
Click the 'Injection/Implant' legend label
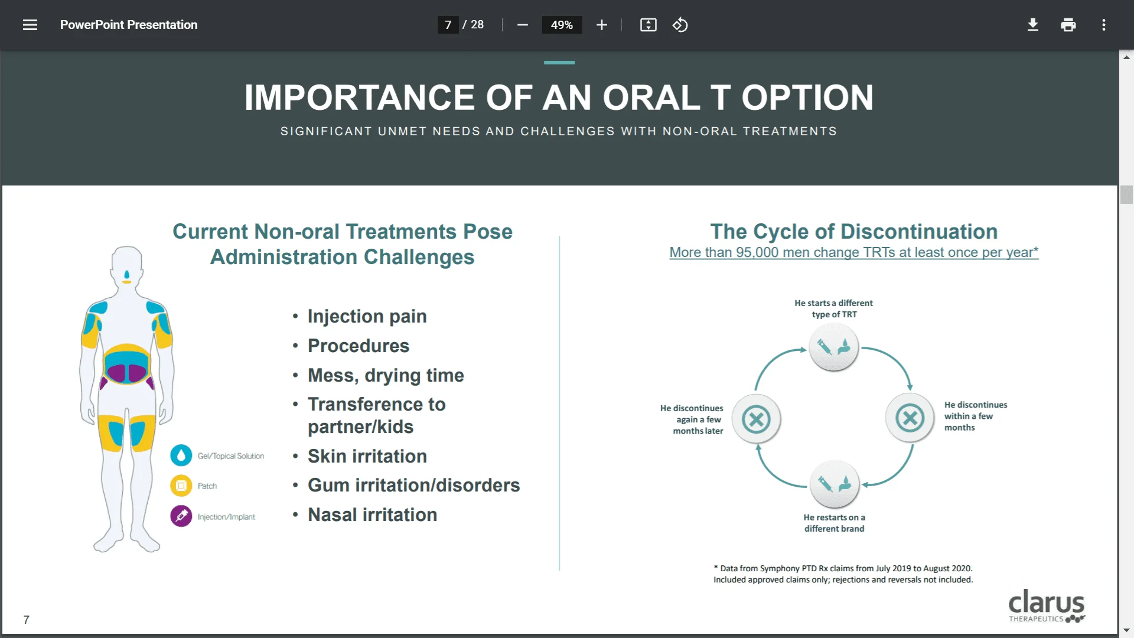tap(226, 517)
